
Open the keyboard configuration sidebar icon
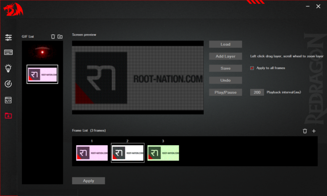pyautogui.click(x=8, y=52)
